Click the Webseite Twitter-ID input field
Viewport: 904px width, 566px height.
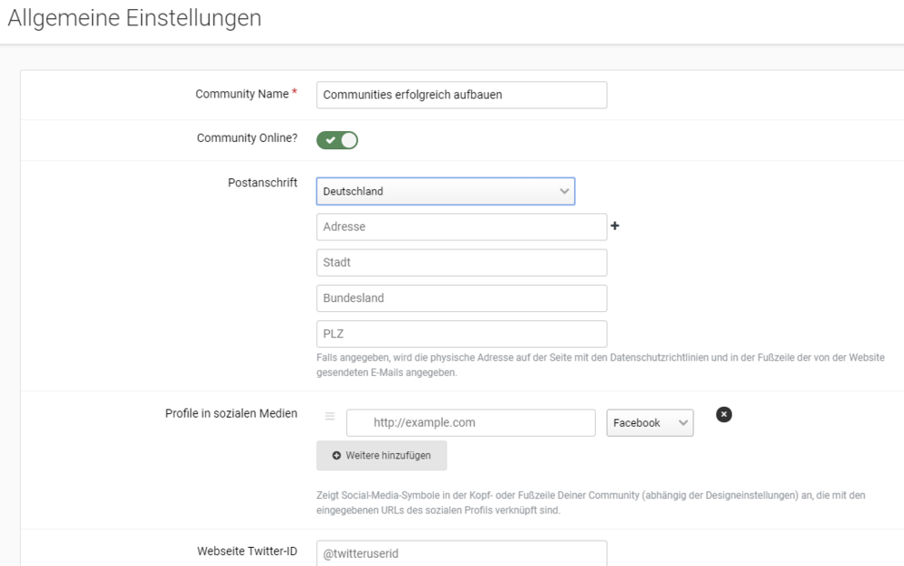[461, 552]
